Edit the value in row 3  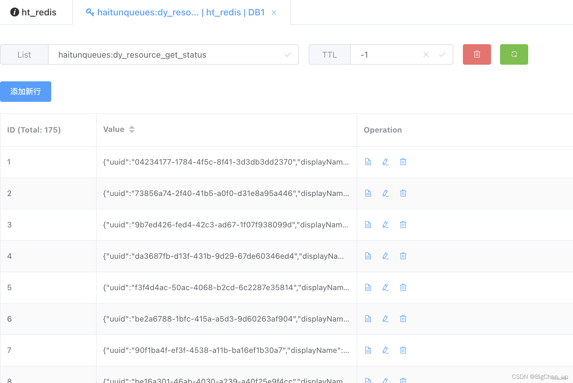pyautogui.click(x=386, y=224)
